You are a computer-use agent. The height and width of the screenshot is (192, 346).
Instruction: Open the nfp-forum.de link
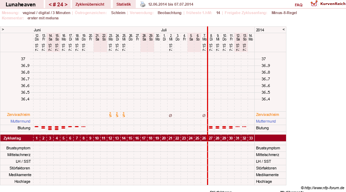[322, 188]
